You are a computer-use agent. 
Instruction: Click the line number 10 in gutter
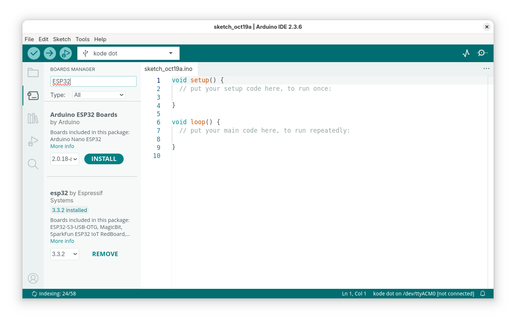click(x=157, y=156)
